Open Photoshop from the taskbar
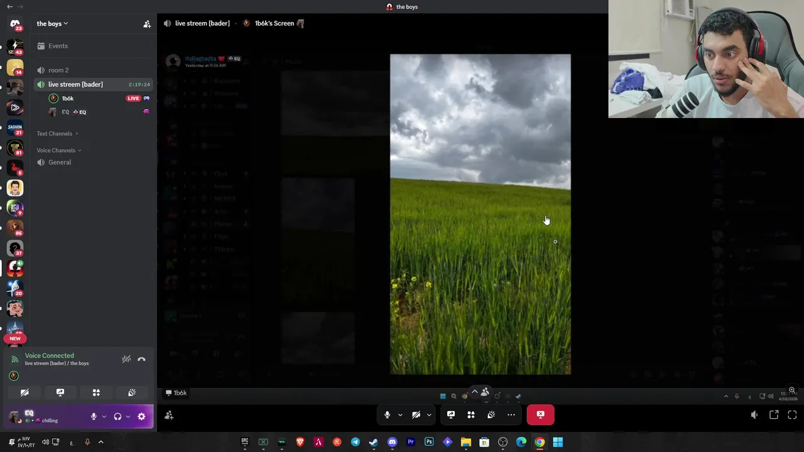This screenshot has width=804, height=452. pyautogui.click(x=429, y=442)
